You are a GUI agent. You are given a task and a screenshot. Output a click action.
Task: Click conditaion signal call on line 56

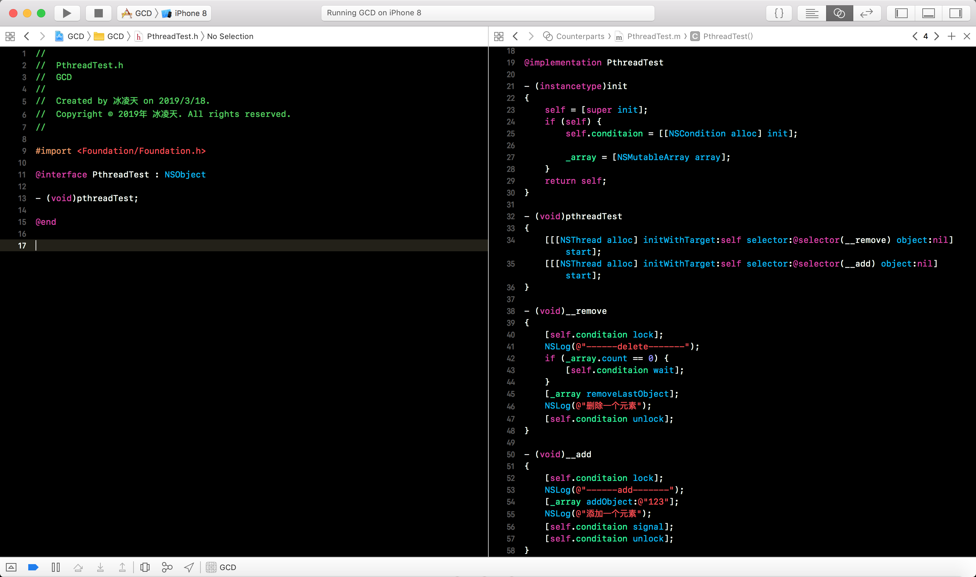point(609,527)
